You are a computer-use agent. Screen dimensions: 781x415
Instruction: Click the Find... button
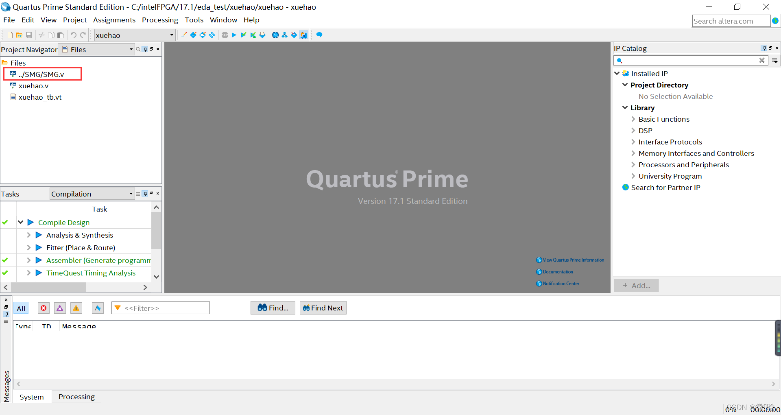pyautogui.click(x=273, y=308)
